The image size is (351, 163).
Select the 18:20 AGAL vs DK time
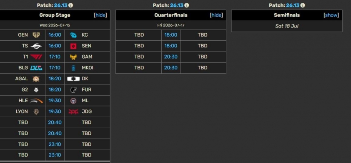pos(55,79)
